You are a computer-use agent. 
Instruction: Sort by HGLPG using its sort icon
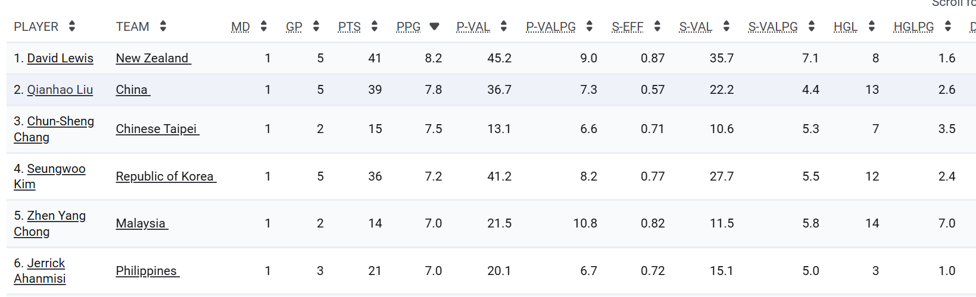pyautogui.click(x=948, y=26)
